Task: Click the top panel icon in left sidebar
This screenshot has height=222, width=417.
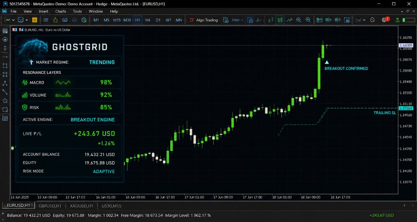Action: (5, 31)
